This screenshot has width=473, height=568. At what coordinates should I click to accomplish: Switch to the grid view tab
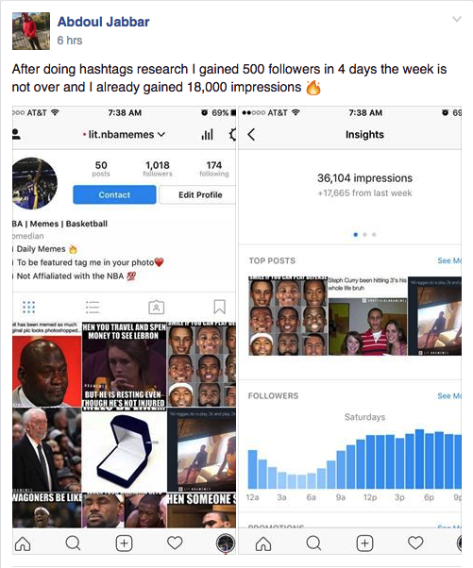point(28,307)
